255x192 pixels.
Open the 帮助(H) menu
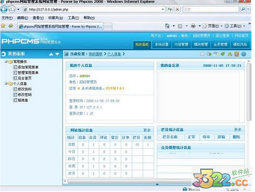tap(89, 18)
